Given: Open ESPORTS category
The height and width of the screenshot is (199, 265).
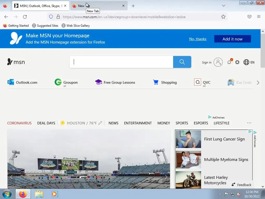Looking at the screenshot, I should point(201,123).
